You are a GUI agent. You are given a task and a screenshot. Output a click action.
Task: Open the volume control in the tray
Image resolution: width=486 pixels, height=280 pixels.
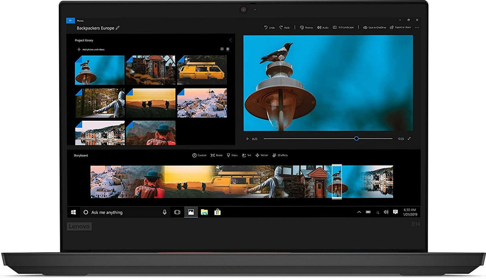click(x=386, y=212)
